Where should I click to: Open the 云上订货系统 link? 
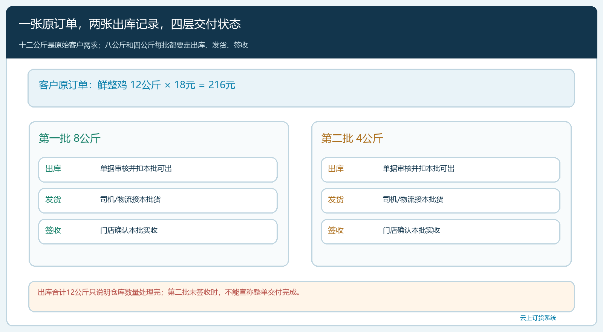click(x=538, y=318)
